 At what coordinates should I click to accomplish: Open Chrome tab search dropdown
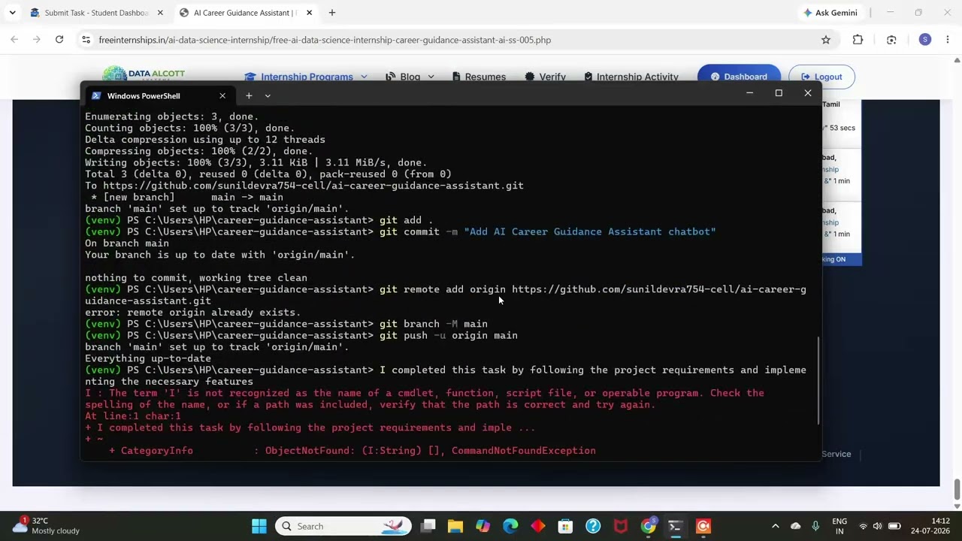click(x=12, y=13)
